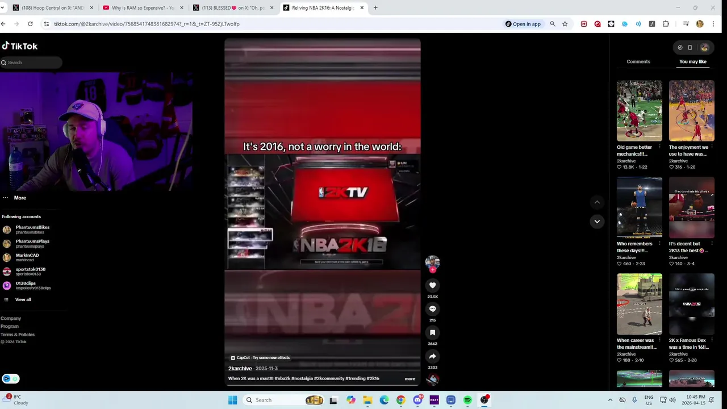Viewport: 727px width, 409px height.
Task: Reload the page
Action: [x=30, y=24]
